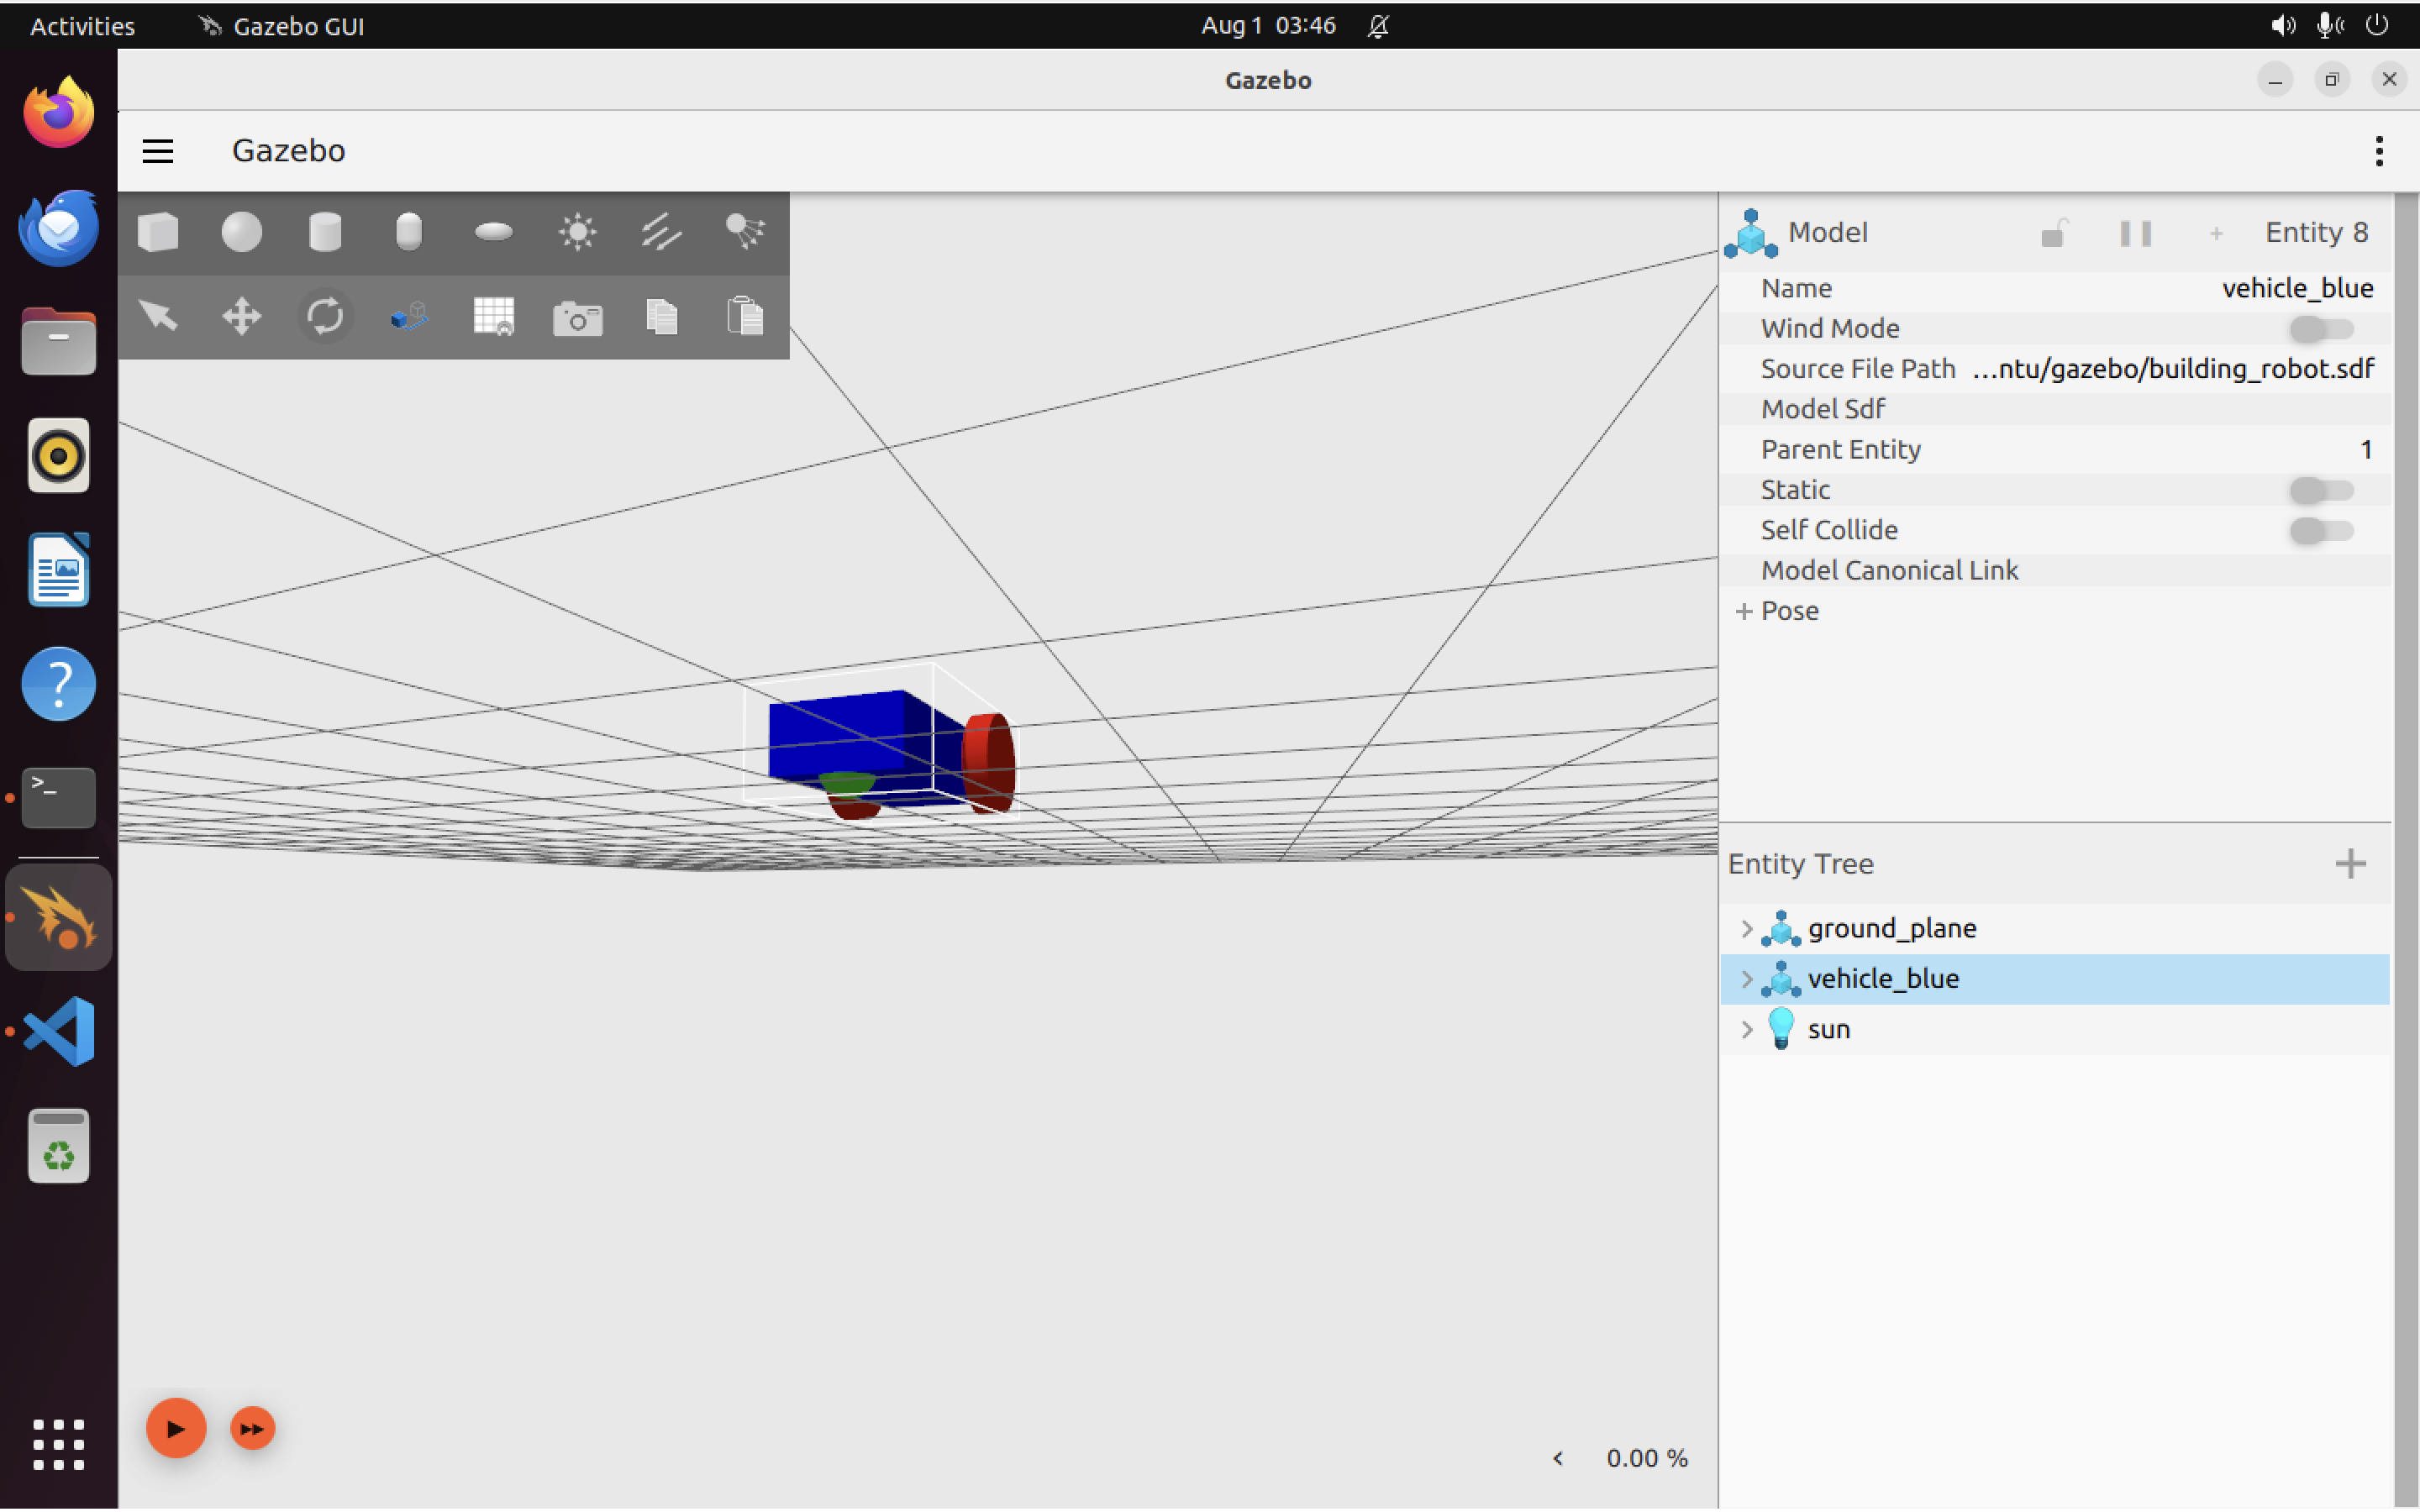
Task: Open the three-dot plugins menu
Action: [x=2379, y=151]
